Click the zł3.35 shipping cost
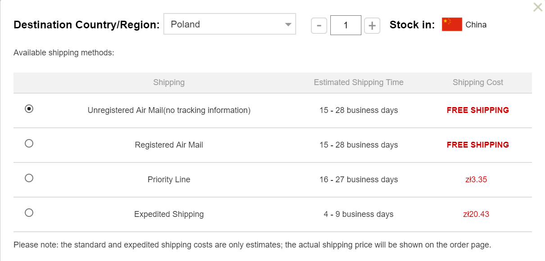The image size is (545, 261). 476,180
